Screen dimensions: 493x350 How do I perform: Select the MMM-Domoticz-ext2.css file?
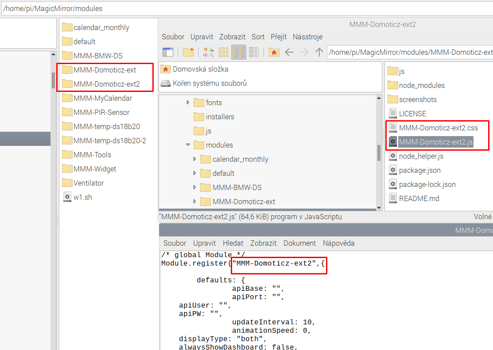(433, 128)
